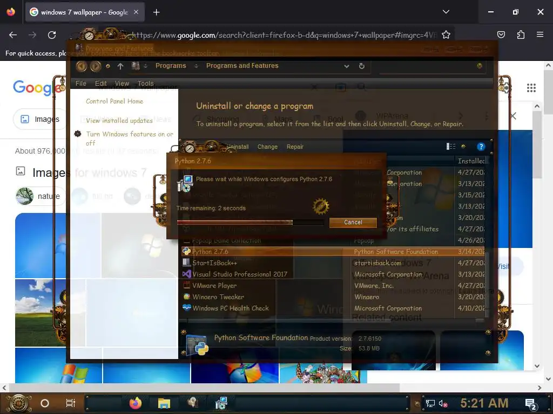The image size is (553, 414).
Task: Click the Python 2.7.6 installer progress bar
Action: tap(250, 223)
